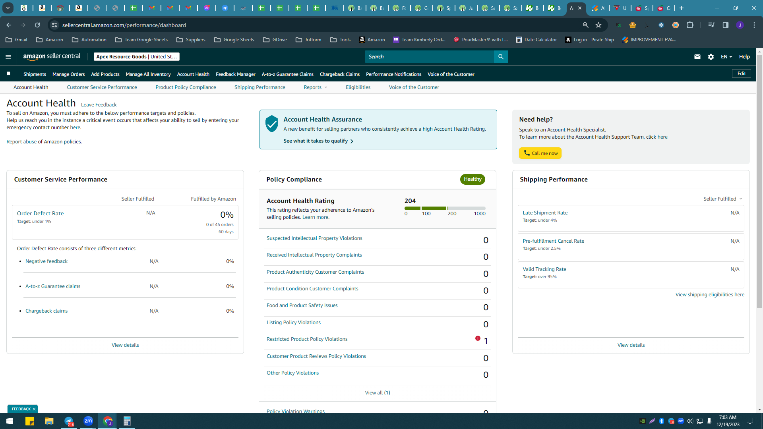Open Zoom from the taskbar
Screen dimensions: 763x429
tap(88, 421)
